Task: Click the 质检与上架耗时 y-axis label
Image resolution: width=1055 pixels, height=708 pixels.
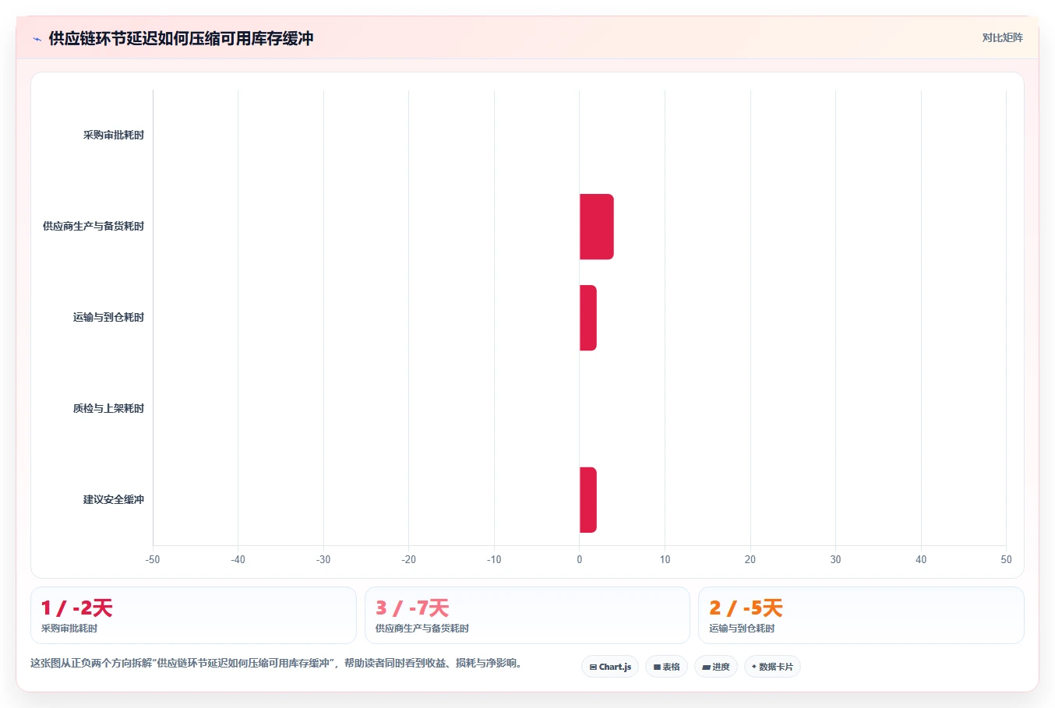Action: [108, 408]
